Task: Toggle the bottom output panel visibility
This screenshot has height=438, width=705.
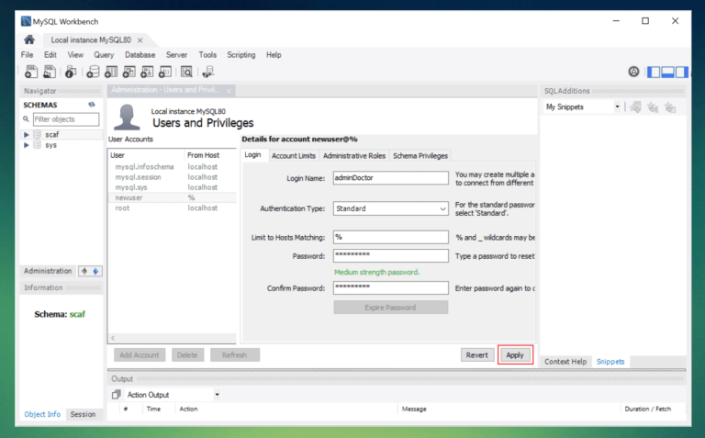Action: pyautogui.click(x=668, y=72)
